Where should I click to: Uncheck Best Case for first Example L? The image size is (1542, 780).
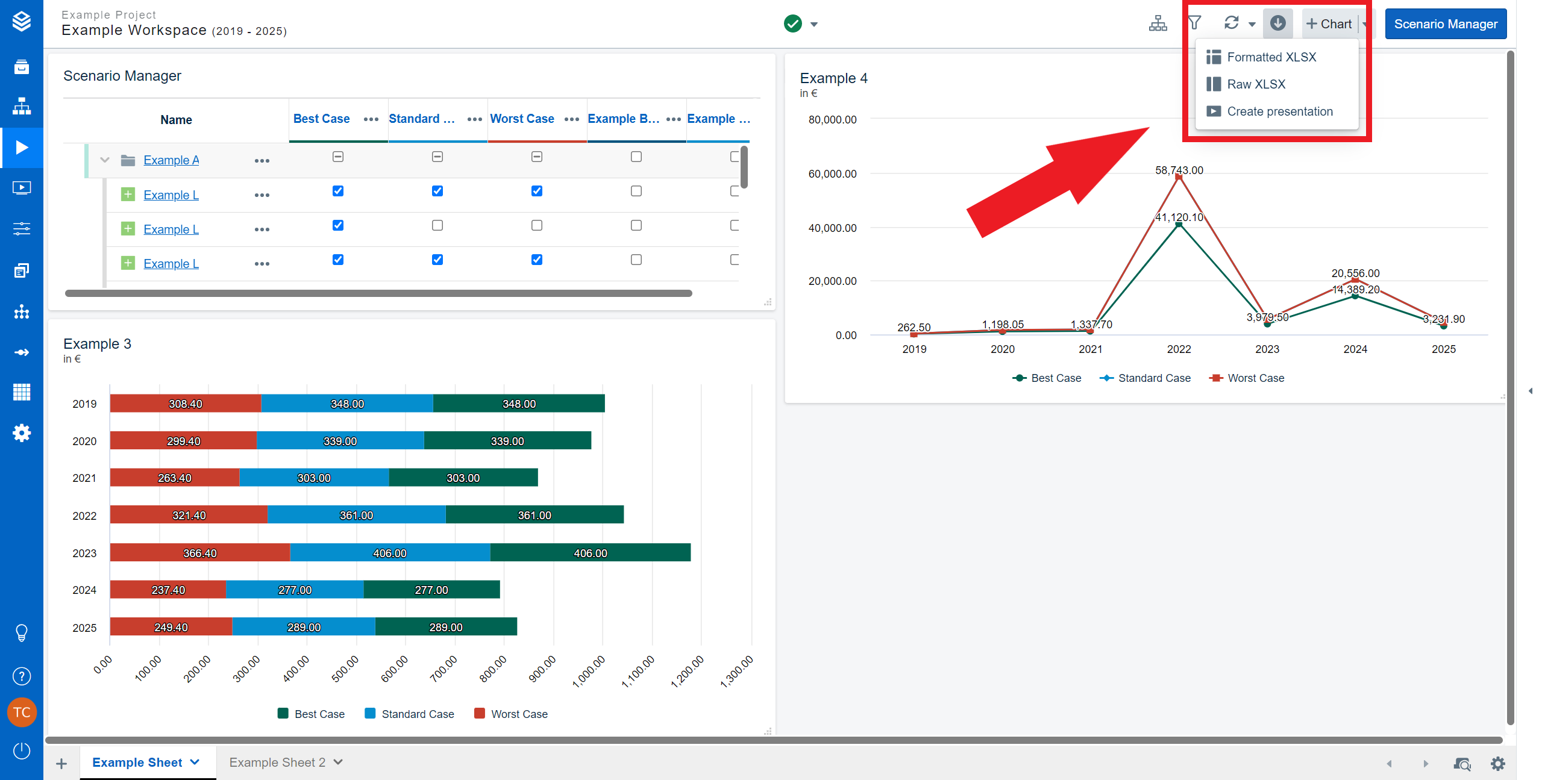pyautogui.click(x=338, y=191)
